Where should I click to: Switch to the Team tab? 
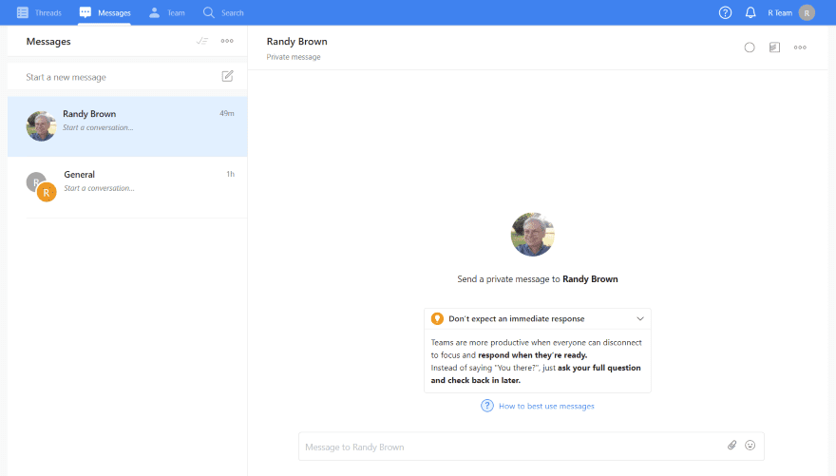click(167, 12)
